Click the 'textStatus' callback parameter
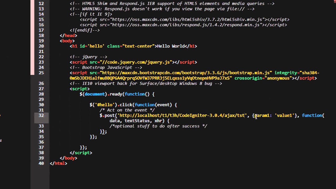The image size is (336, 189). point(137,121)
